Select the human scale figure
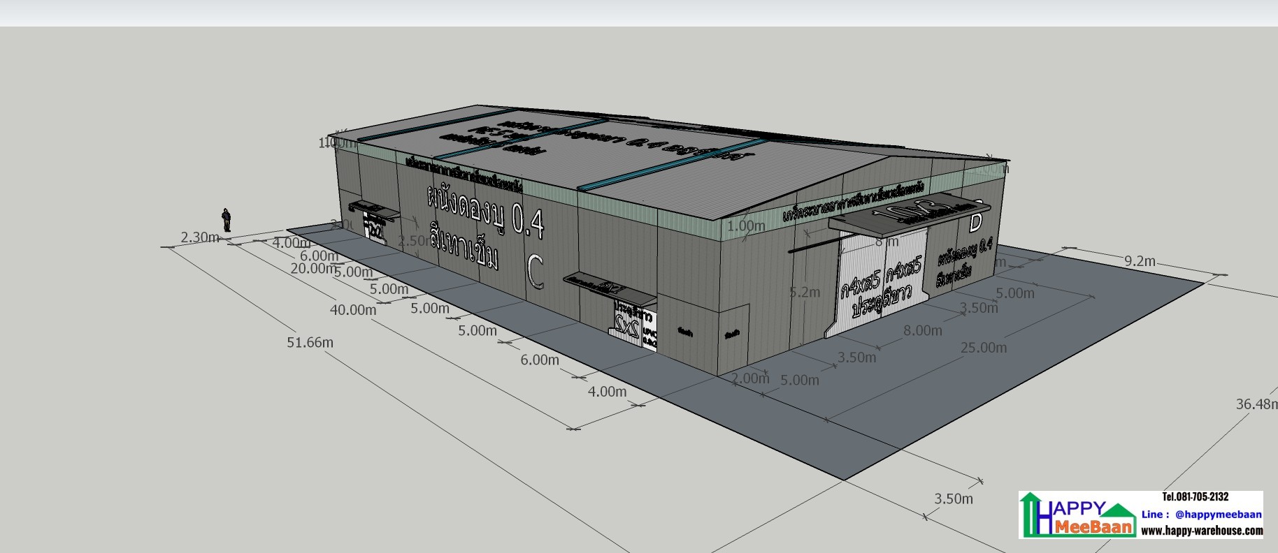Screen dimensions: 1278x553 (x=227, y=220)
